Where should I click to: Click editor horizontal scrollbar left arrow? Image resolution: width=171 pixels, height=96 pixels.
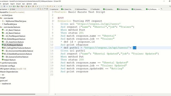(55, 94)
